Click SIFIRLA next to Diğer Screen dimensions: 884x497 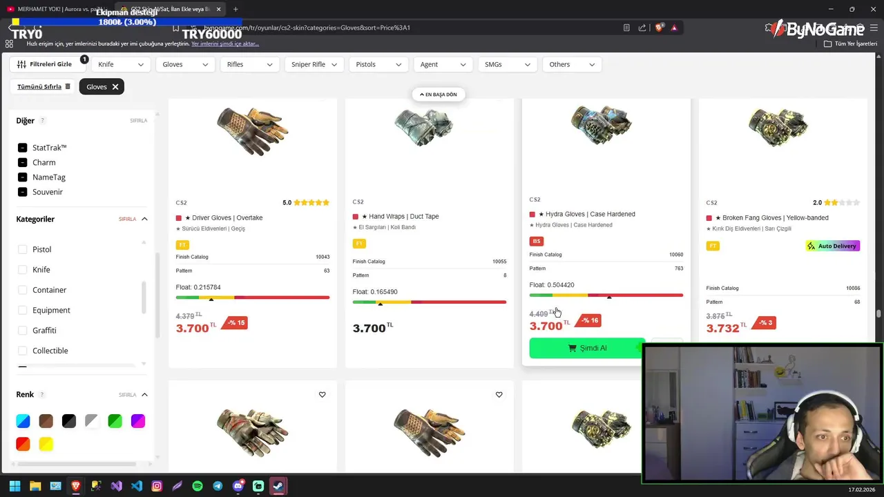[139, 121]
